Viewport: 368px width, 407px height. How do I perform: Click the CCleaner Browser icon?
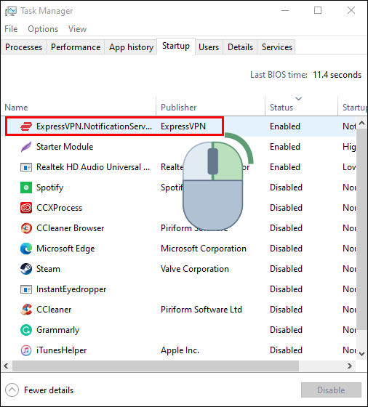coord(26,228)
